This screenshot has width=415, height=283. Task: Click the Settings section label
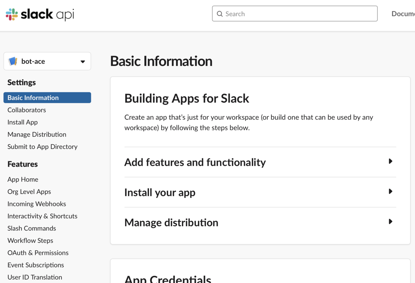pyautogui.click(x=21, y=82)
